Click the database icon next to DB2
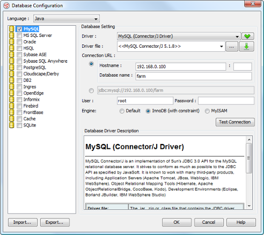Viewport: 264px width, 235px height. pyautogui.click(x=12, y=80)
